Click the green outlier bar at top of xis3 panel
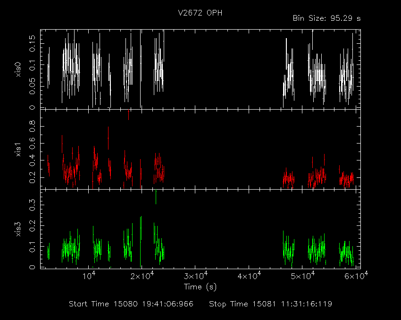 pyautogui.click(x=156, y=197)
